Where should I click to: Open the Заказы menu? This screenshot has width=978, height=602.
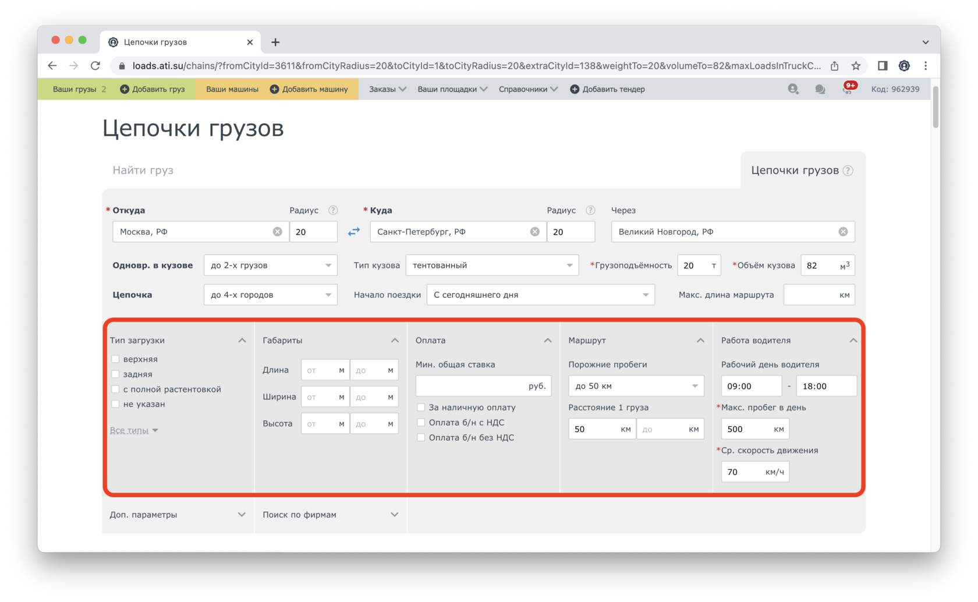[x=388, y=89]
